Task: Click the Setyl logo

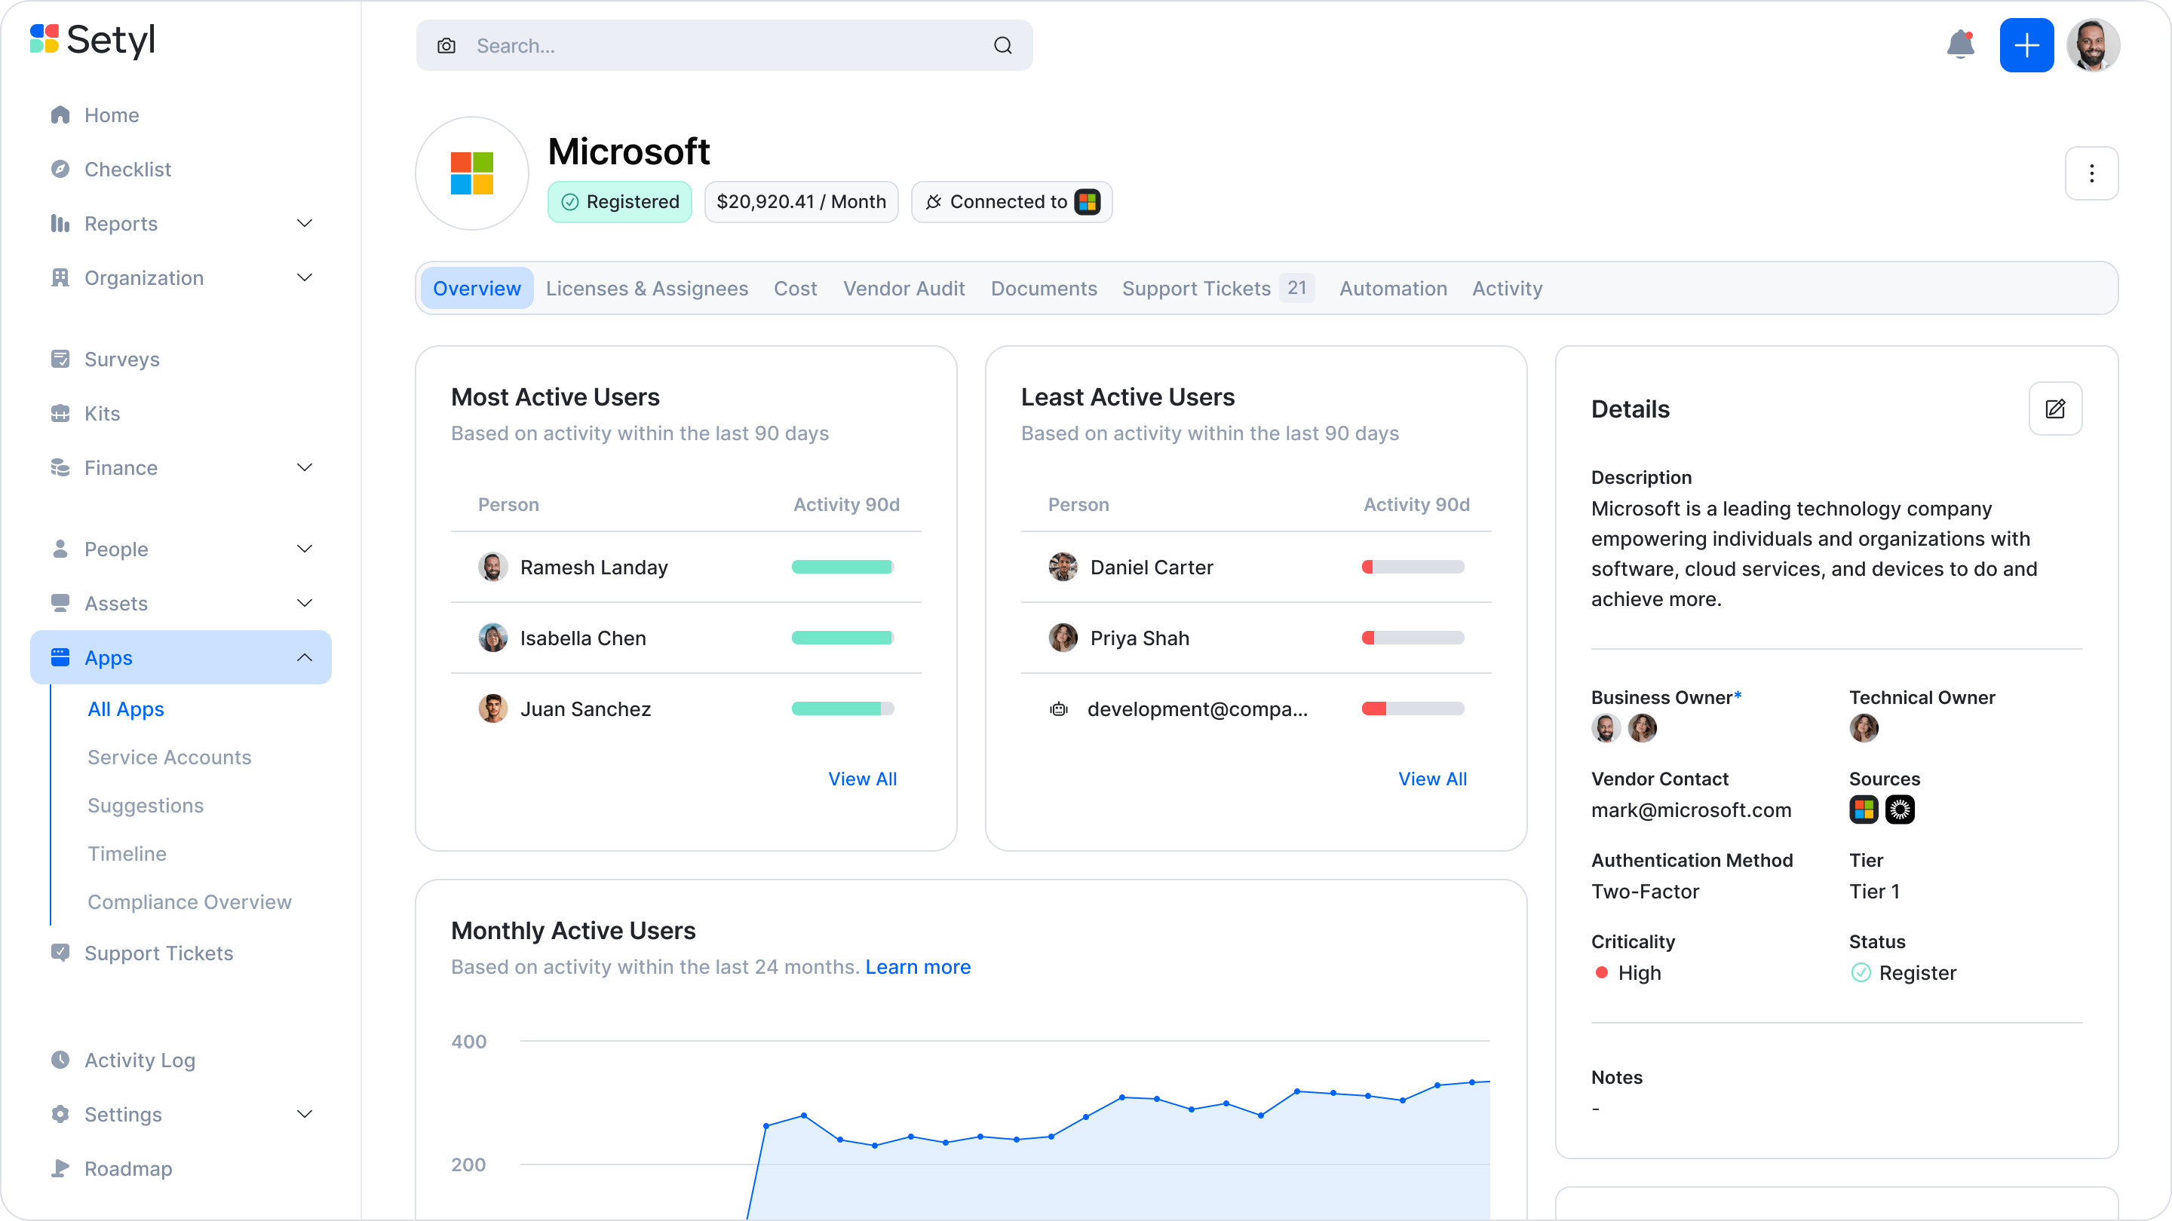Action: point(91,40)
